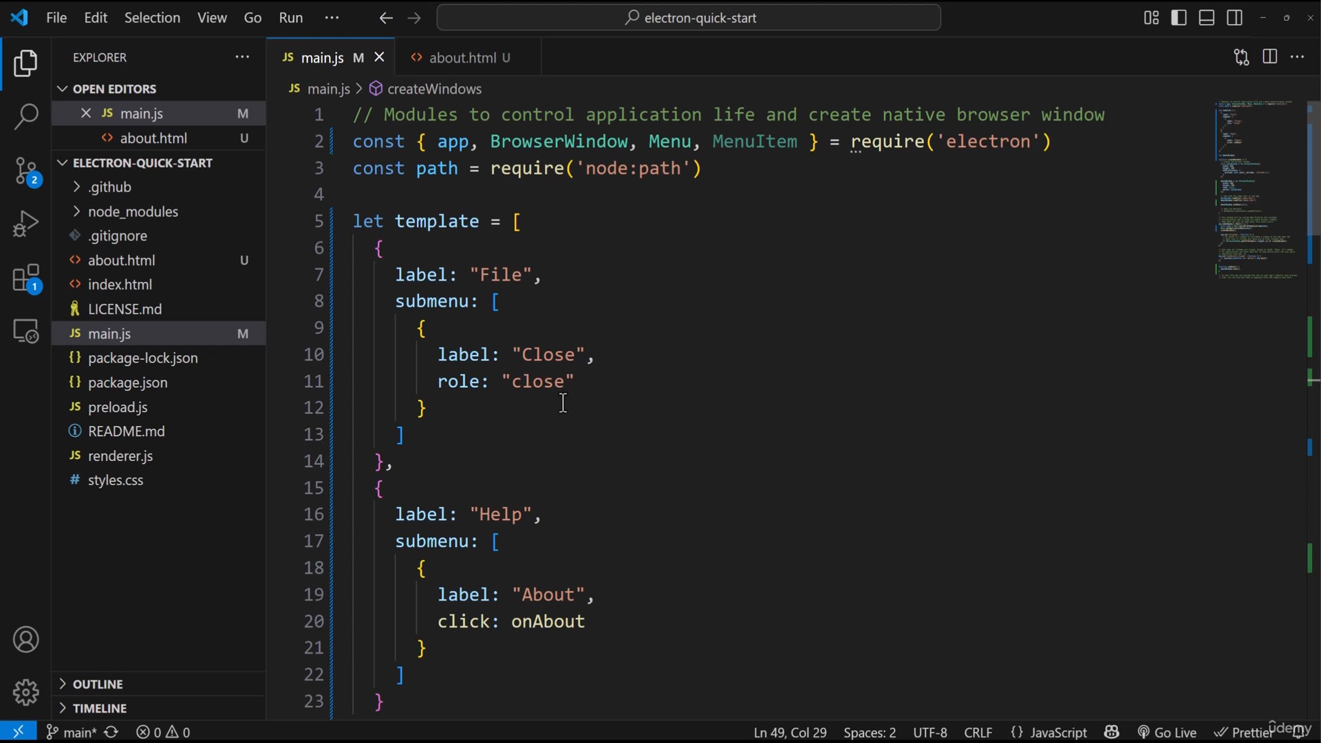
Task: Open Explorer Views and More Actions ellipsis
Action: tap(242, 57)
